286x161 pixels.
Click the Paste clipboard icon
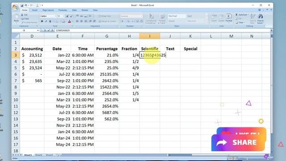16,17
